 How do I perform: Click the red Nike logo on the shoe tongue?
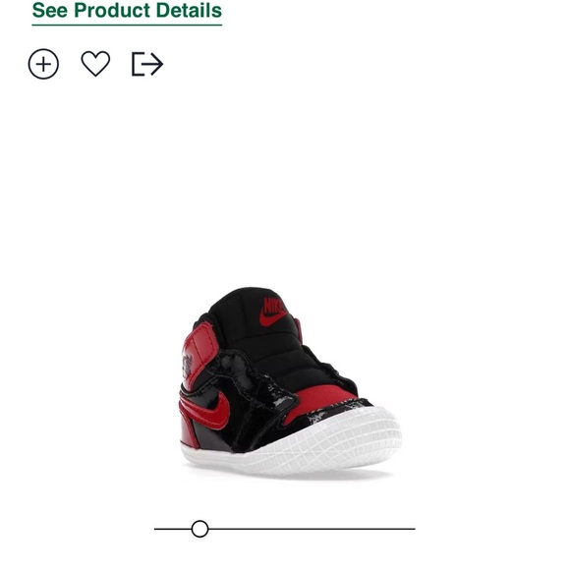pos(273,312)
